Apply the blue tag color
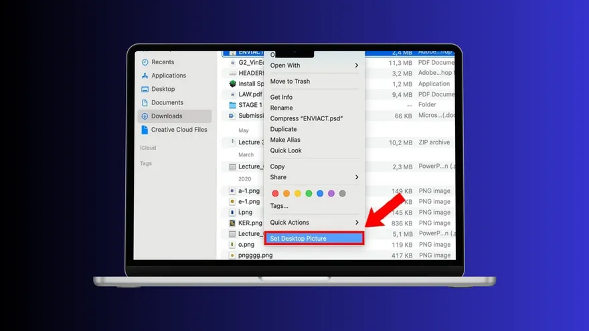 [320, 193]
